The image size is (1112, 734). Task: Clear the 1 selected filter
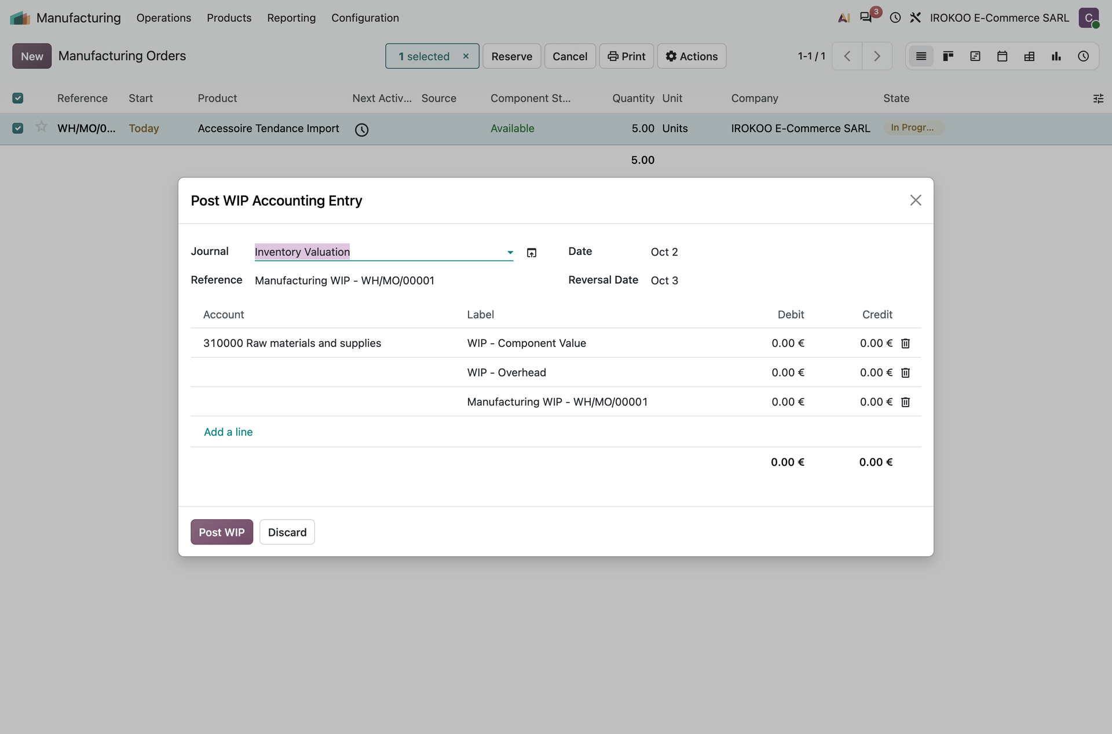tap(466, 56)
